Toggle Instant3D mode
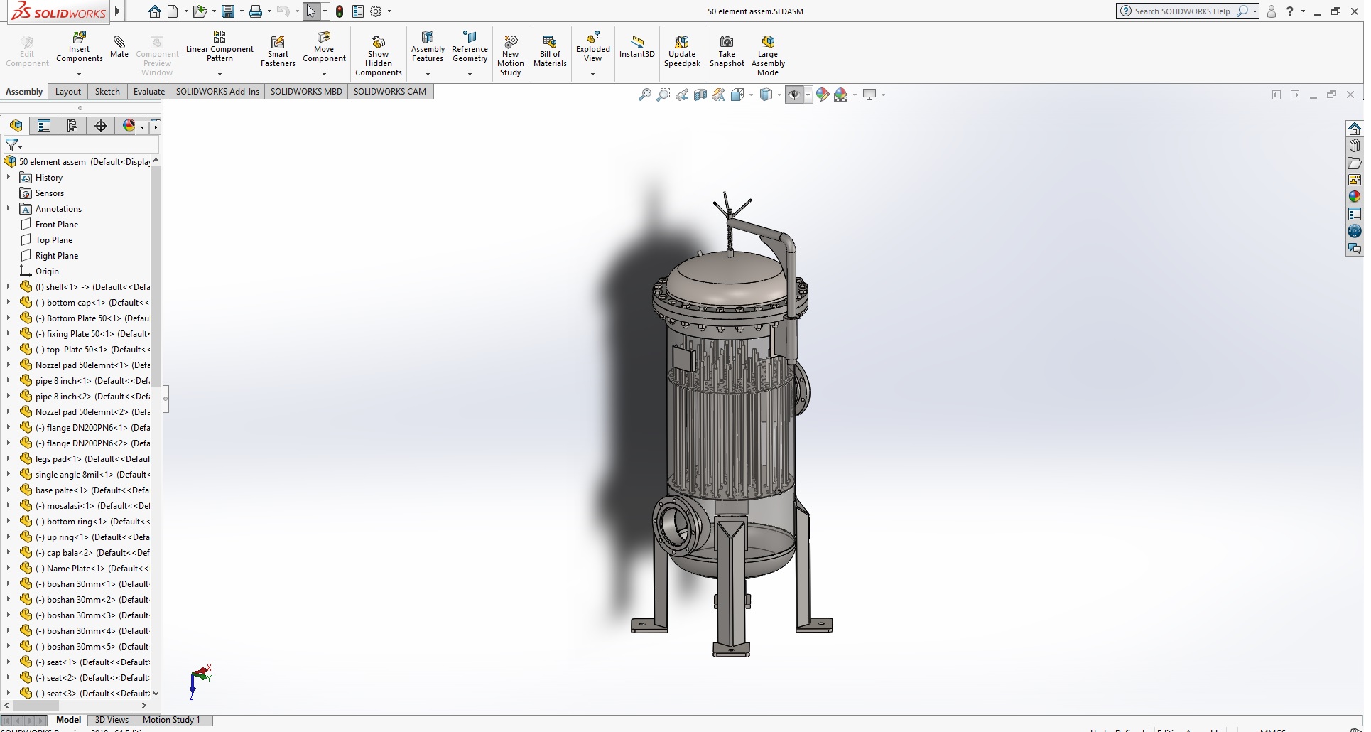The height and width of the screenshot is (732, 1371). pyautogui.click(x=636, y=46)
